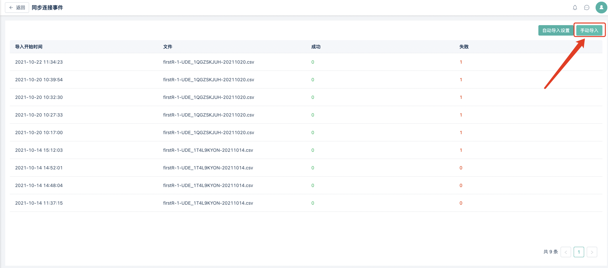Click the file name in the 11:37:15 row
The height and width of the screenshot is (268, 608).
point(208,203)
